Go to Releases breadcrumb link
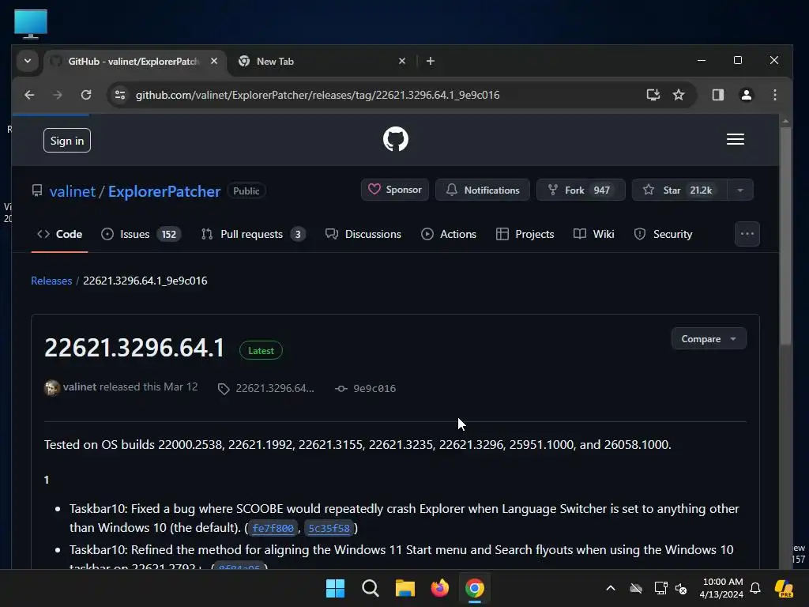The width and height of the screenshot is (809, 607). click(x=51, y=281)
